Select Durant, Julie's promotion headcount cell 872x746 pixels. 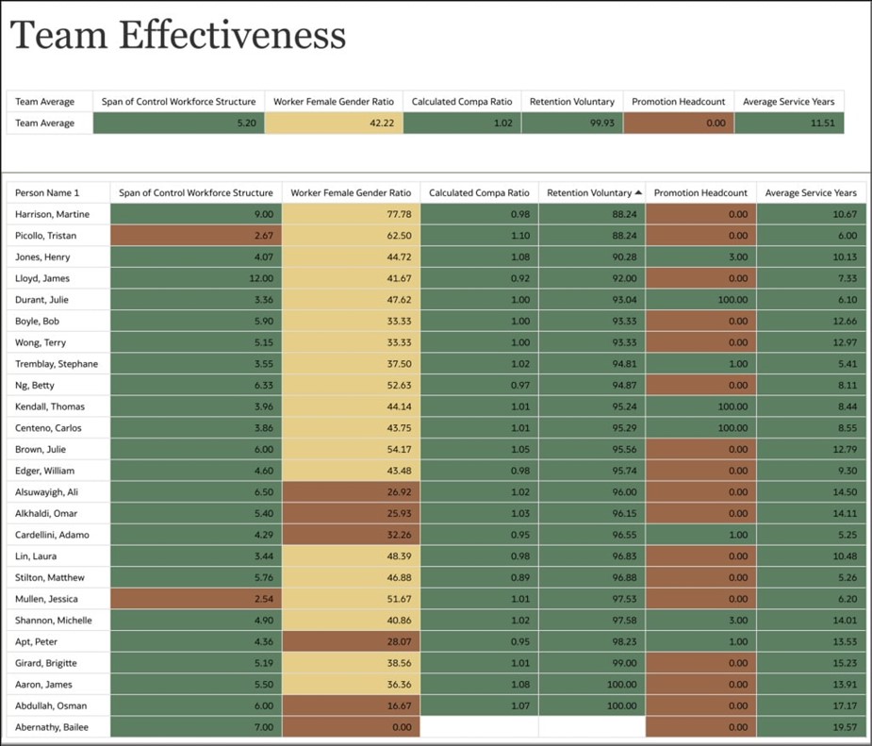coord(700,300)
